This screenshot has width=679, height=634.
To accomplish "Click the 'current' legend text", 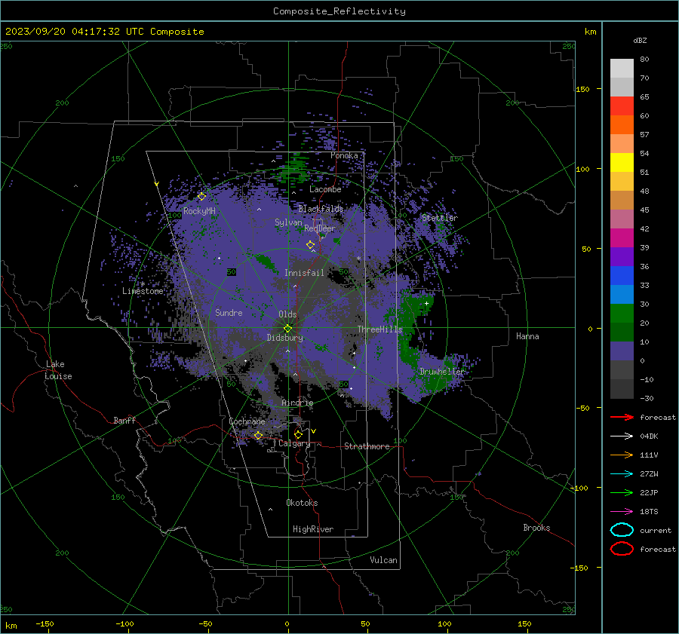I will pos(655,530).
